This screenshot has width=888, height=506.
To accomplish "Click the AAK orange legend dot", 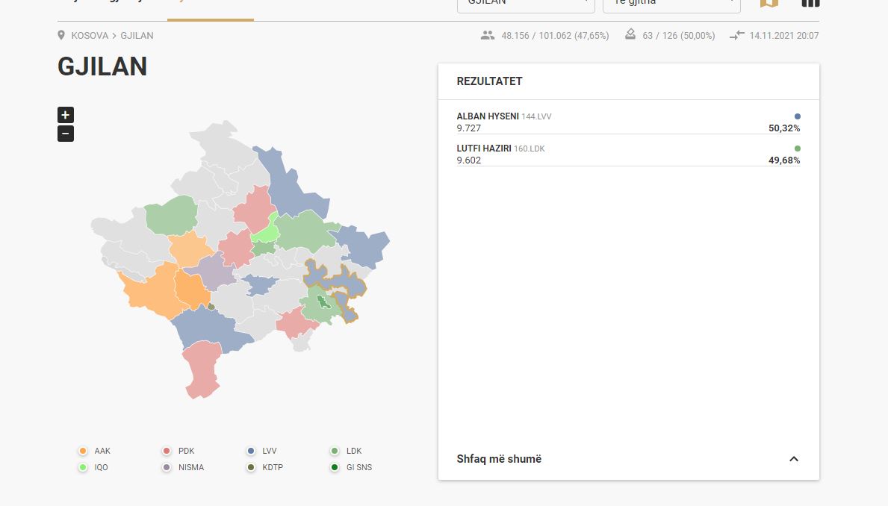I will 83,451.
